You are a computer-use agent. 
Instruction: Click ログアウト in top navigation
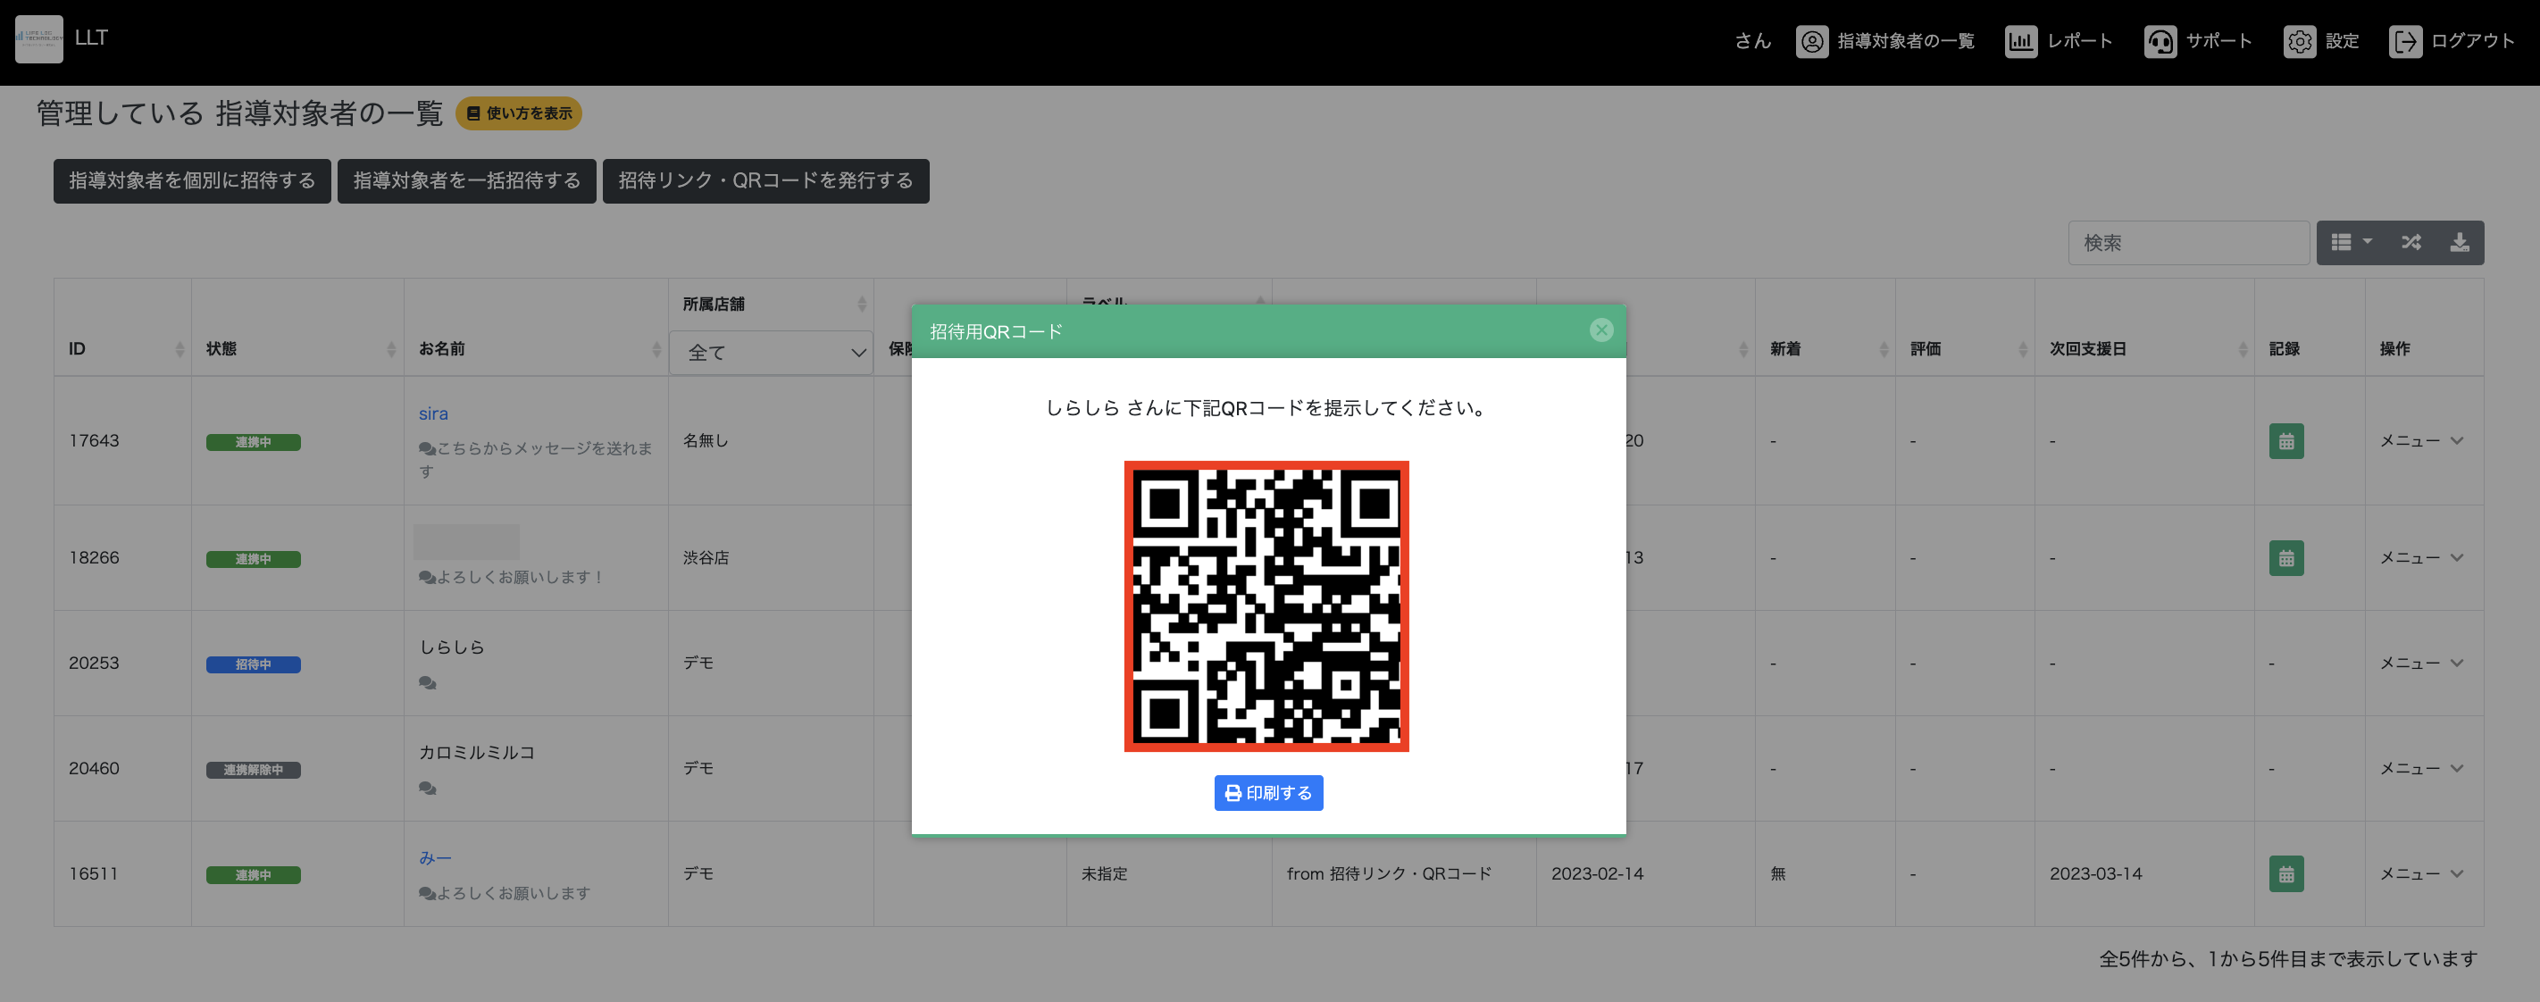(x=2452, y=41)
